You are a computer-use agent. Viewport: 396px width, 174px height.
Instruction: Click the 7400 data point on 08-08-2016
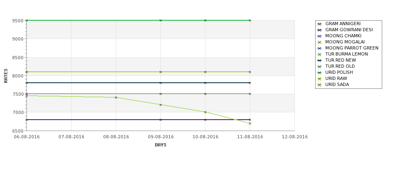116,97
